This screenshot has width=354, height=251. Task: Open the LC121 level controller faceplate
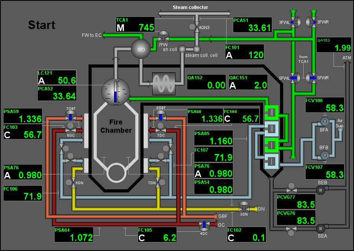pyautogui.click(x=57, y=78)
